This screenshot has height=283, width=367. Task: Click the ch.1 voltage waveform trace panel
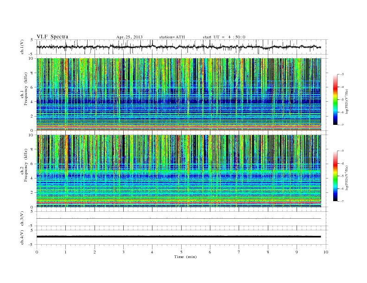[x=182, y=47]
